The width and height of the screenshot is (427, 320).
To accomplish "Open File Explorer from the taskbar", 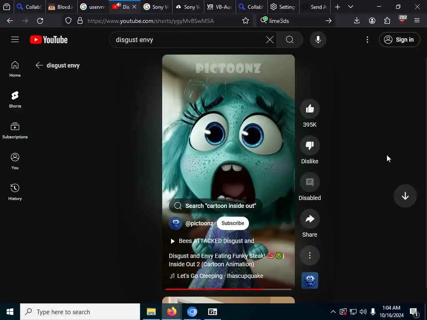I will [151, 312].
